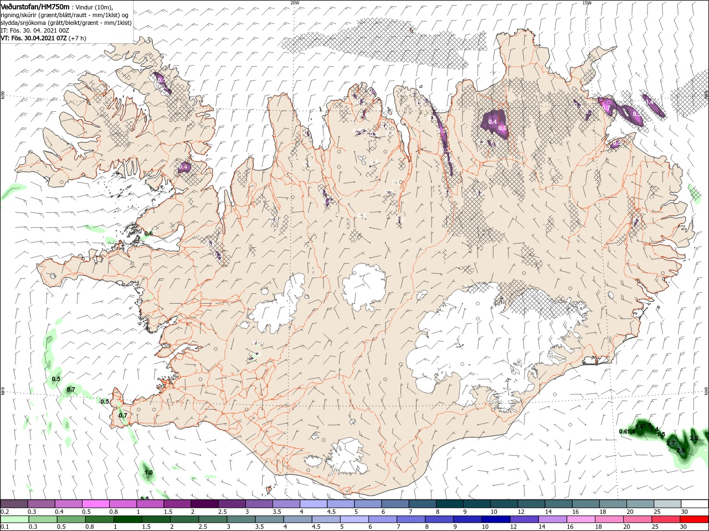Image resolution: width=709 pixels, height=531 pixels.
Task: Select the bottom-row legend swatch labeled 0.3
Action: click(43, 520)
